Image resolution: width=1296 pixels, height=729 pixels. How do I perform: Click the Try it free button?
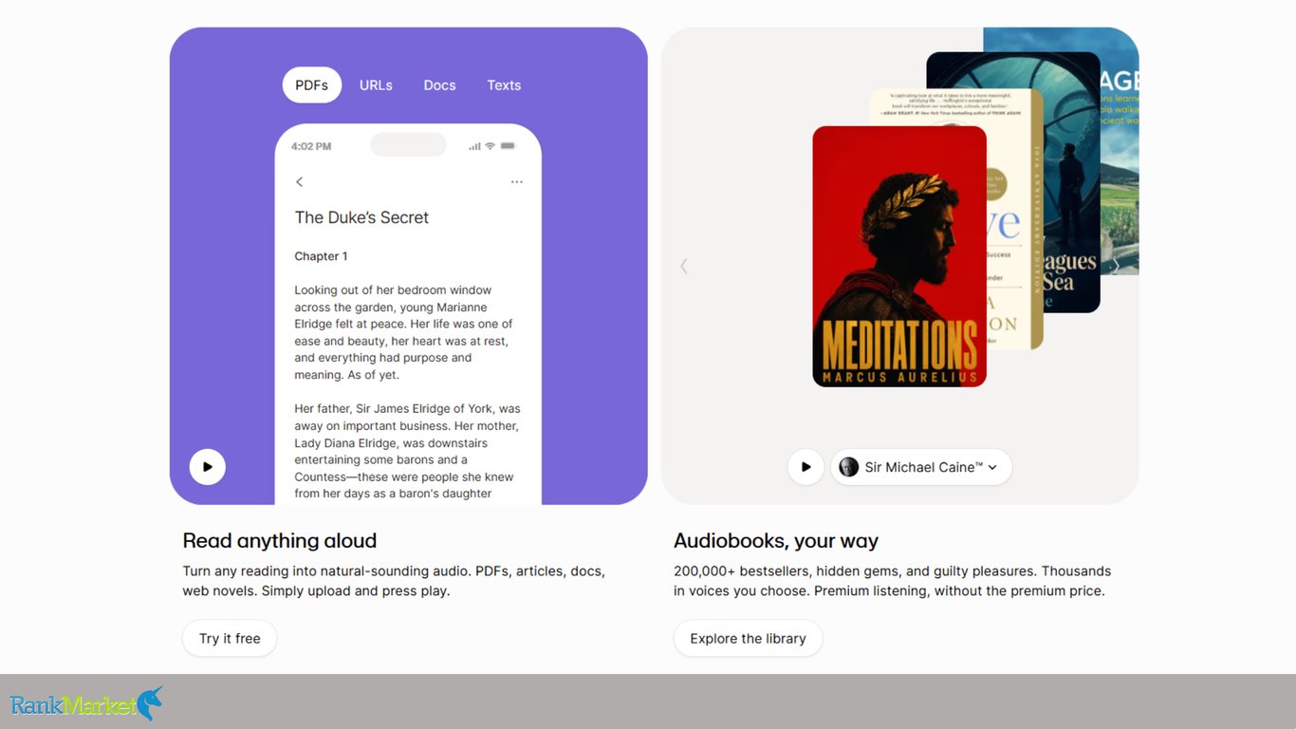(230, 639)
